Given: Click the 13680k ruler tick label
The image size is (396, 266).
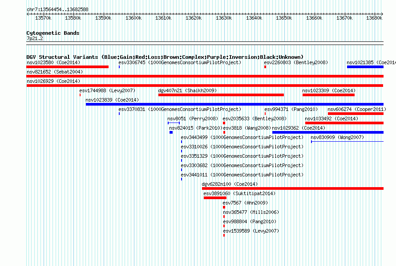Looking at the screenshot, I should (x=374, y=18).
